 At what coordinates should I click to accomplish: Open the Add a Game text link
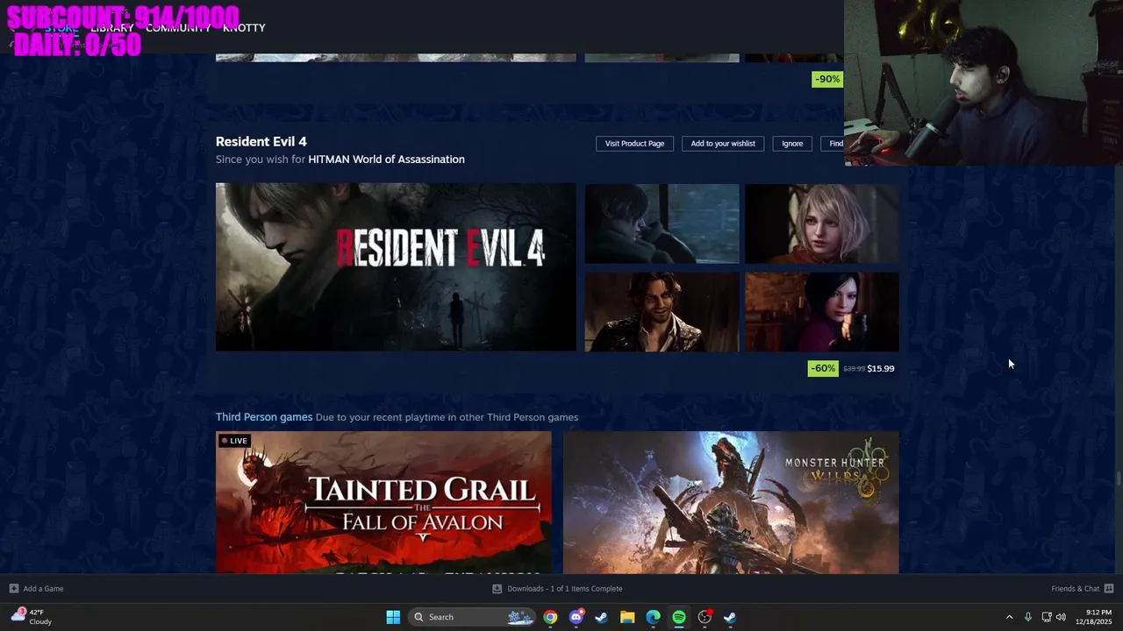[x=43, y=589]
